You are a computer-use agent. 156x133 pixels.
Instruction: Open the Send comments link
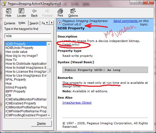tap(126, 21)
